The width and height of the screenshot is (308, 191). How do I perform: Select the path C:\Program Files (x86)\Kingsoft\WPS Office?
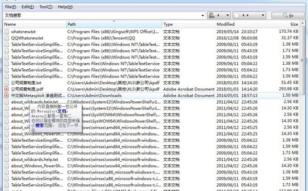point(113,31)
